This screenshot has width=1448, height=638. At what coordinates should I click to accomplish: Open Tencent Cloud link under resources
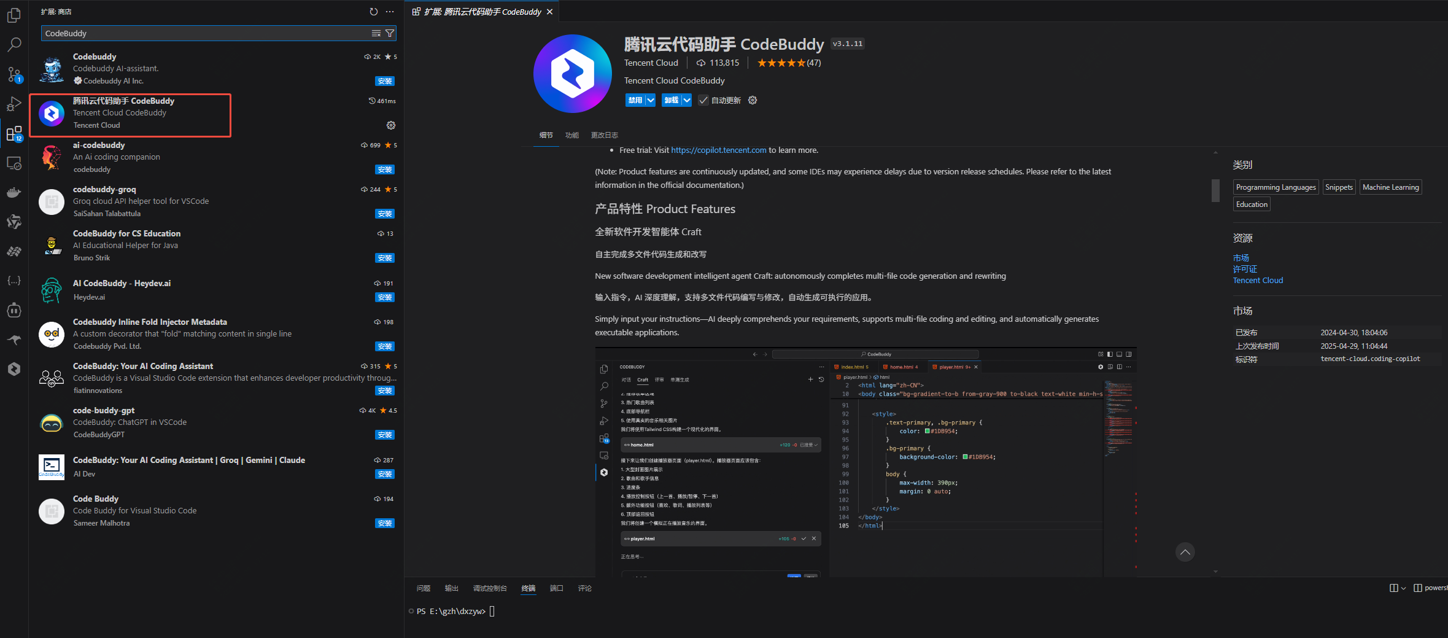tap(1258, 280)
